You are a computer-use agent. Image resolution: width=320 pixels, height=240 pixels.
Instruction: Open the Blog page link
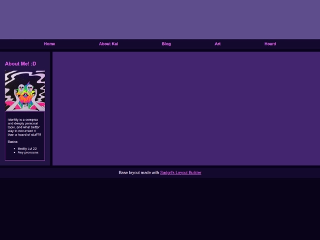click(166, 44)
